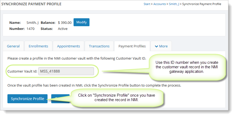Click the Customer Vault Id field
The height and width of the screenshot is (117, 235).
pos(66,71)
